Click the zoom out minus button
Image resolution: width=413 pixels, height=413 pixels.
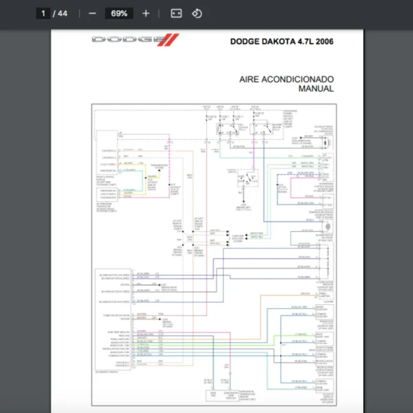point(92,13)
